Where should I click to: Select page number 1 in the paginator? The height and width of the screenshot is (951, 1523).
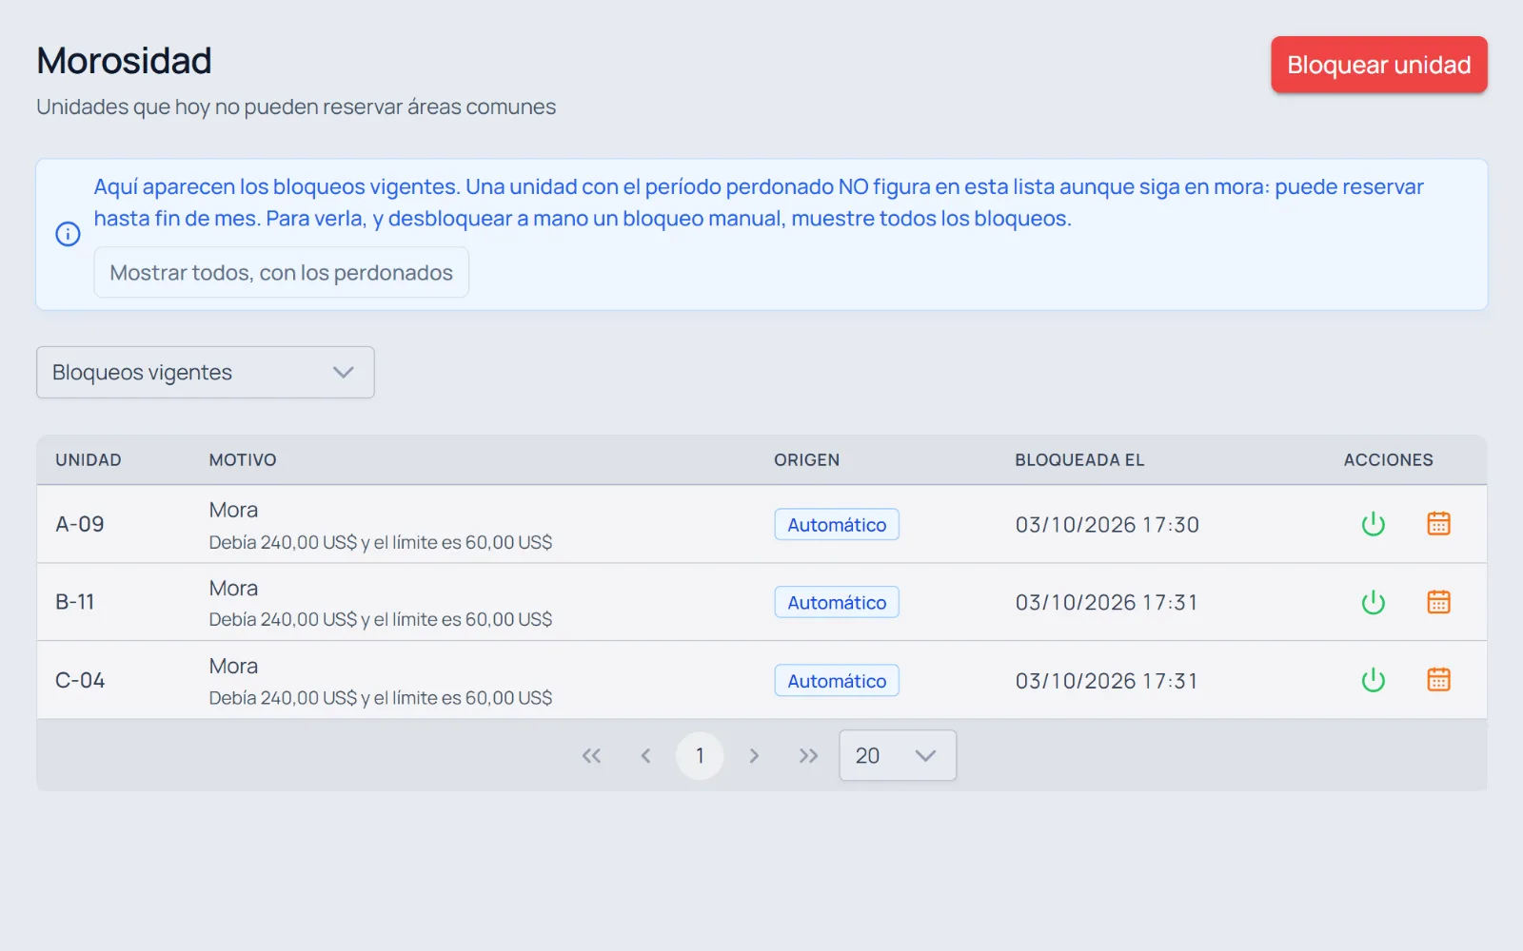click(700, 756)
